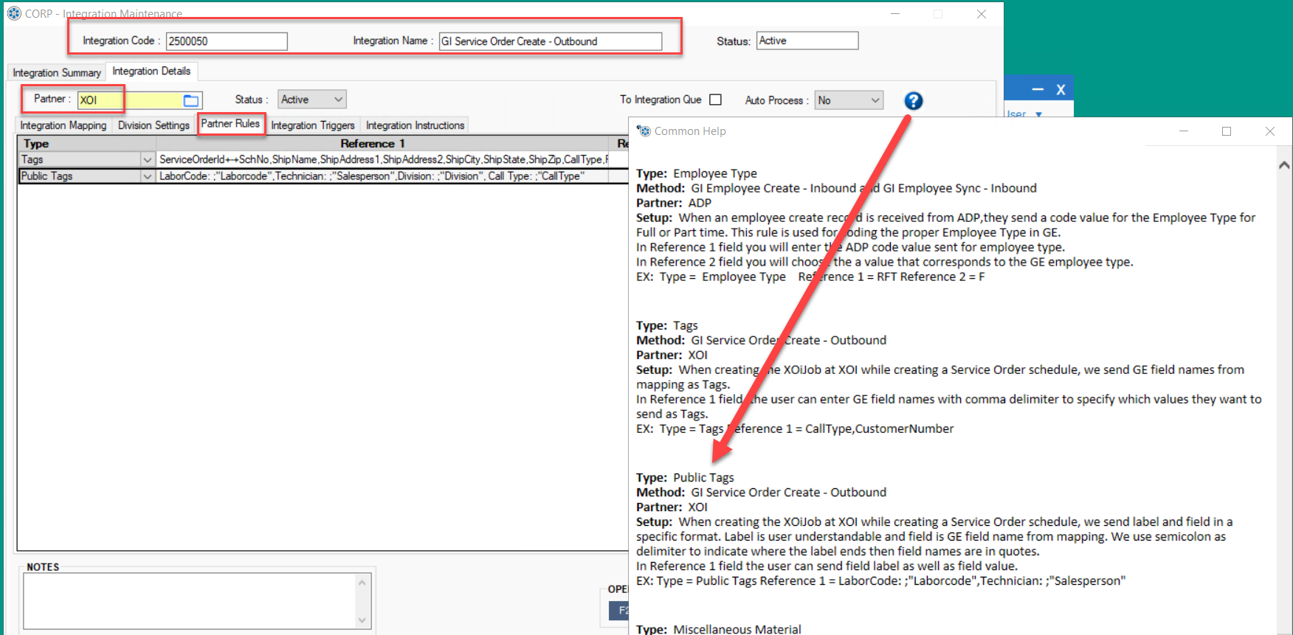
Task: Click the blue question mark help icon
Action: [913, 101]
